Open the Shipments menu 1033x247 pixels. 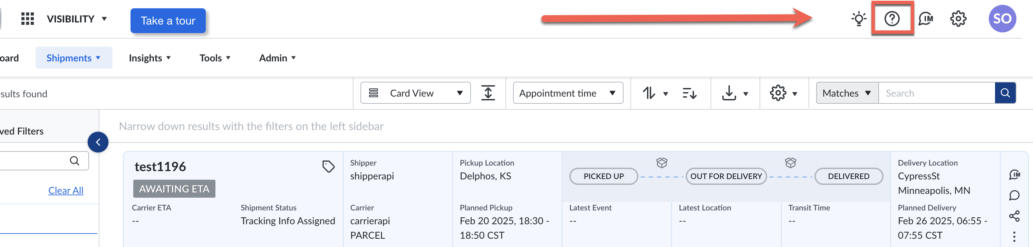pos(74,57)
